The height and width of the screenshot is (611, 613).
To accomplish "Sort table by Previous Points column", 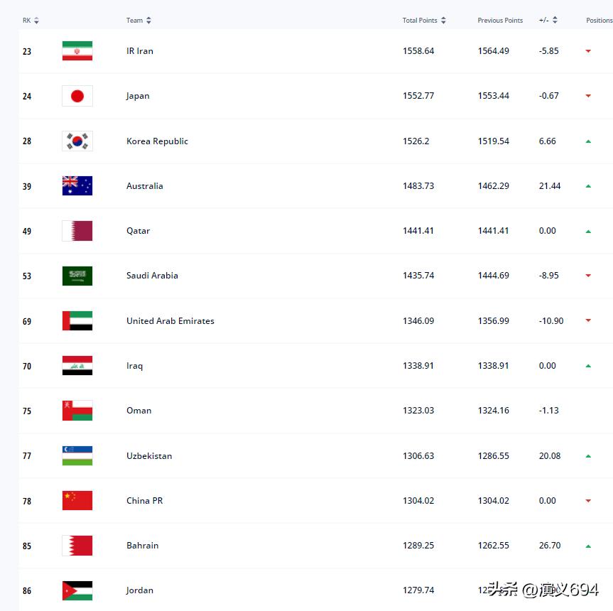I will point(499,20).
